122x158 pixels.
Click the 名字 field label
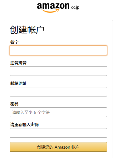click(14, 42)
